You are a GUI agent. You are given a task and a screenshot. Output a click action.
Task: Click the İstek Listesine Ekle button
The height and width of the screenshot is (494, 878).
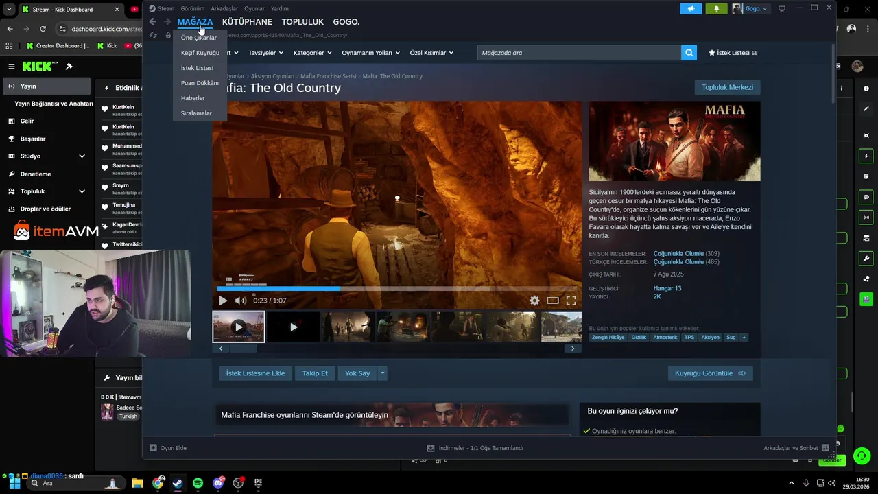tap(255, 373)
